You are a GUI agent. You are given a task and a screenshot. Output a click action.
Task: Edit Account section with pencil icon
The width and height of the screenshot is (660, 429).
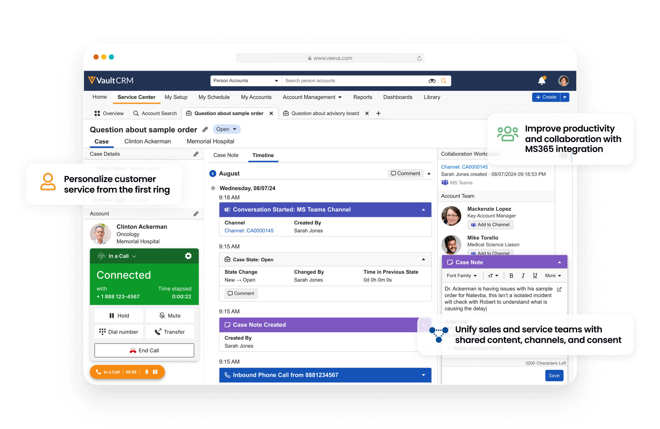[x=196, y=214]
